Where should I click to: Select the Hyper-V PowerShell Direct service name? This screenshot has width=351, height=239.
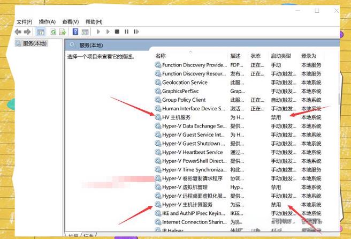coord(194,161)
